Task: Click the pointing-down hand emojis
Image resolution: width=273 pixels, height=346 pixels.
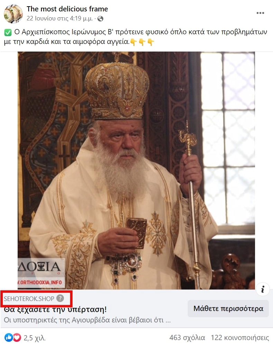Action: pyautogui.click(x=142, y=42)
